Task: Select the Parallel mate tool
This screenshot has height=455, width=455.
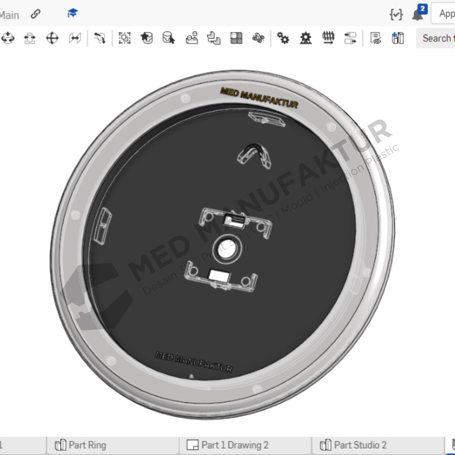Action: pos(75,38)
